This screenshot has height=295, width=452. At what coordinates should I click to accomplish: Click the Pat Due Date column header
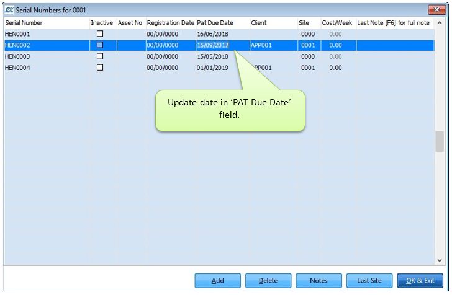[x=215, y=23]
